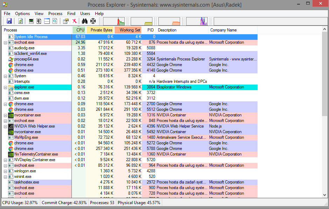Open the View menu
The image size is (329, 209).
pos(39,14)
